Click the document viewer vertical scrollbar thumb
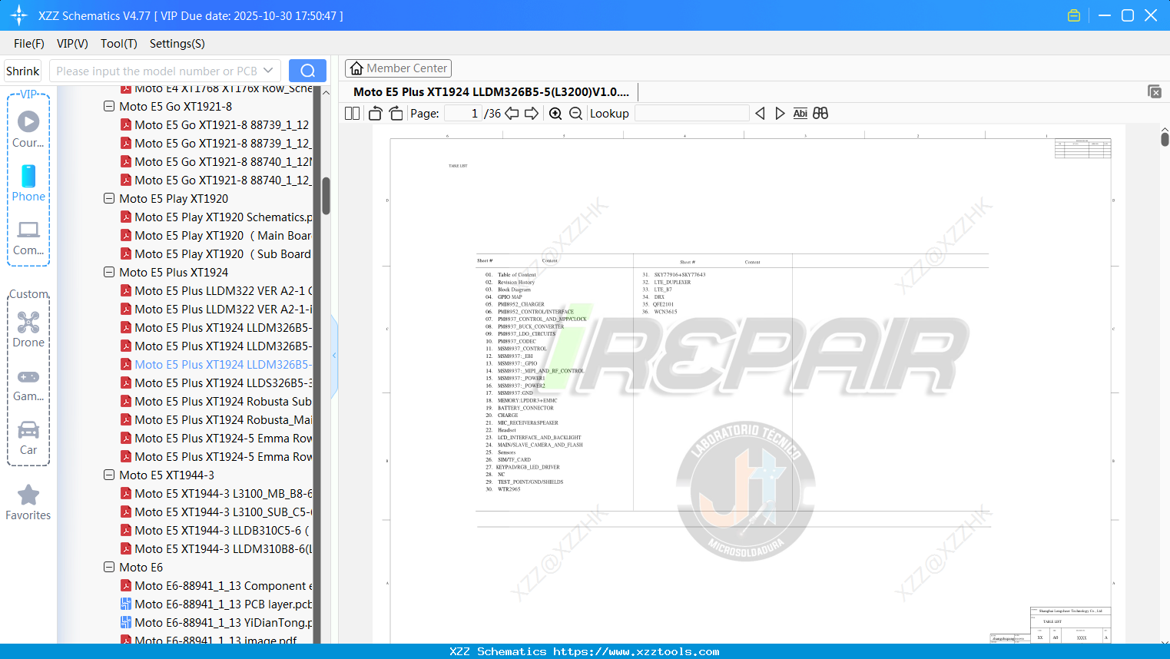Image resolution: width=1170 pixels, height=659 pixels. pyautogui.click(x=1165, y=139)
